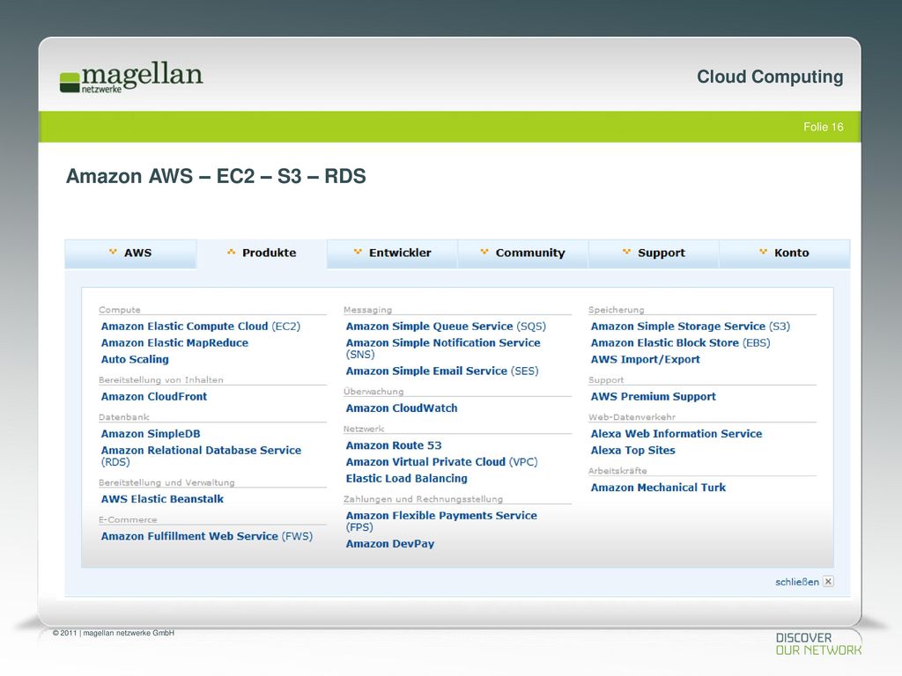The height and width of the screenshot is (676, 902).
Task: Click the slide title Amazon AWS – EC2 – S3 – RDS
Action: coord(216,176)
